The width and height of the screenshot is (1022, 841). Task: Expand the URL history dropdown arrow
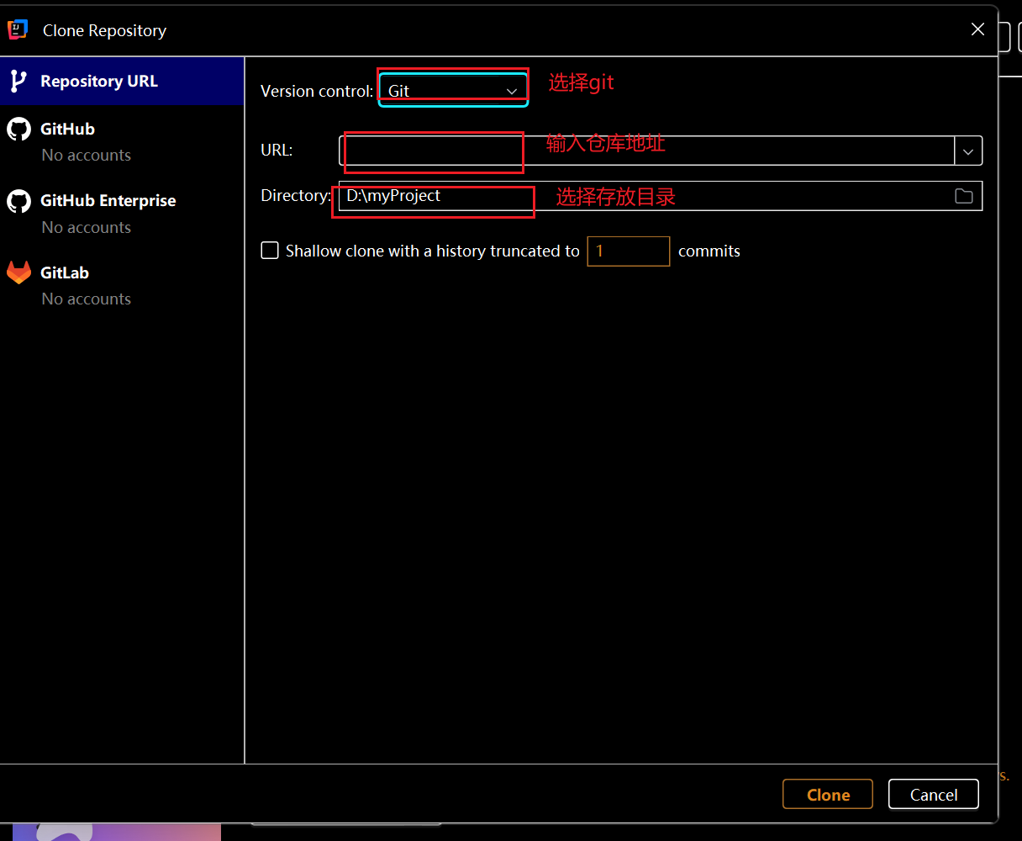coord(968,151)
